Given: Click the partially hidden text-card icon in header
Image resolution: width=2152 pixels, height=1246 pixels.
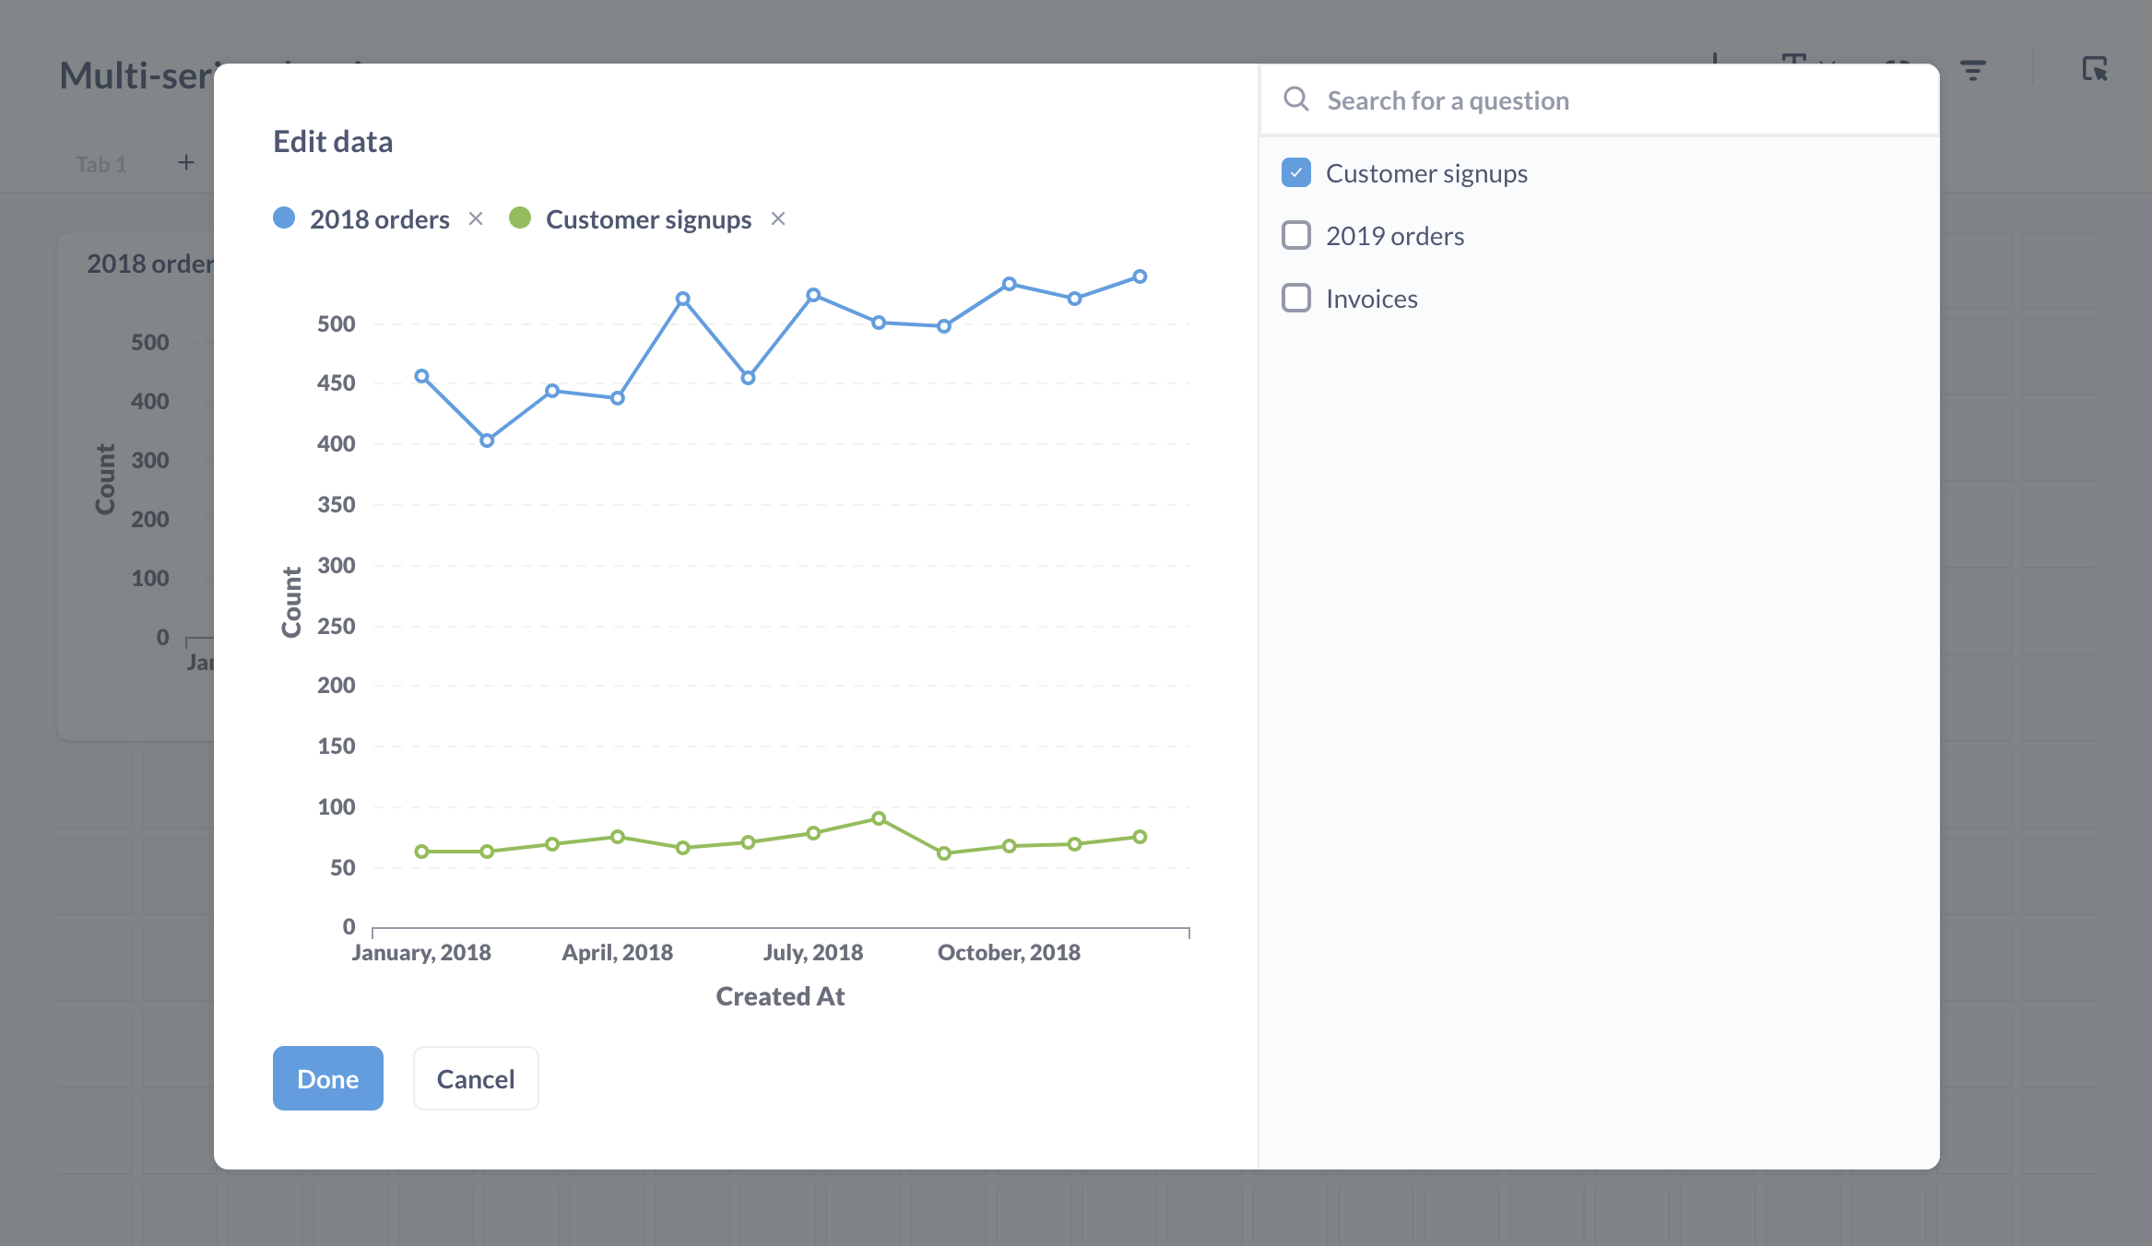Looking at the screenshot, I should pyautogui.click(x=1793, y=59).
